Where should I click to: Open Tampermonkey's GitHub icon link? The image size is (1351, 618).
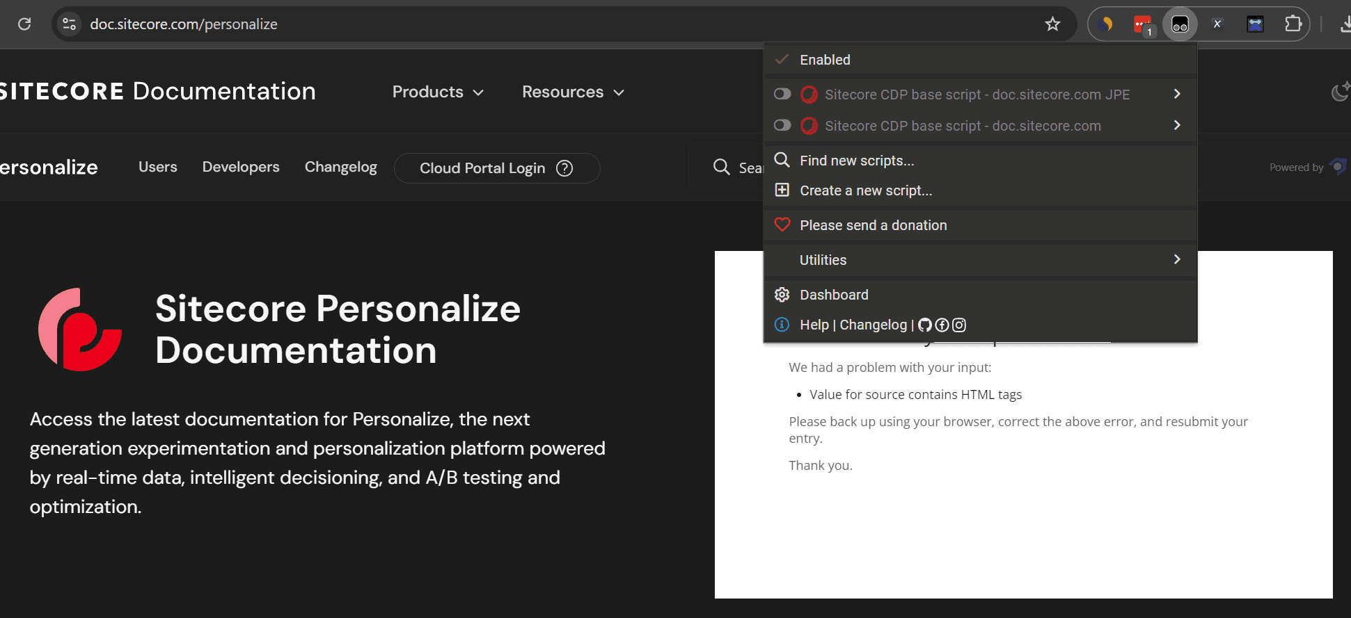(x=924, y=325)
